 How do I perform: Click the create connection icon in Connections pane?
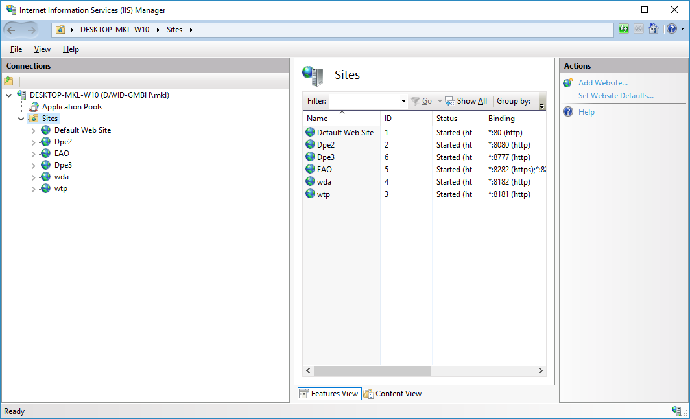point(9,81)
